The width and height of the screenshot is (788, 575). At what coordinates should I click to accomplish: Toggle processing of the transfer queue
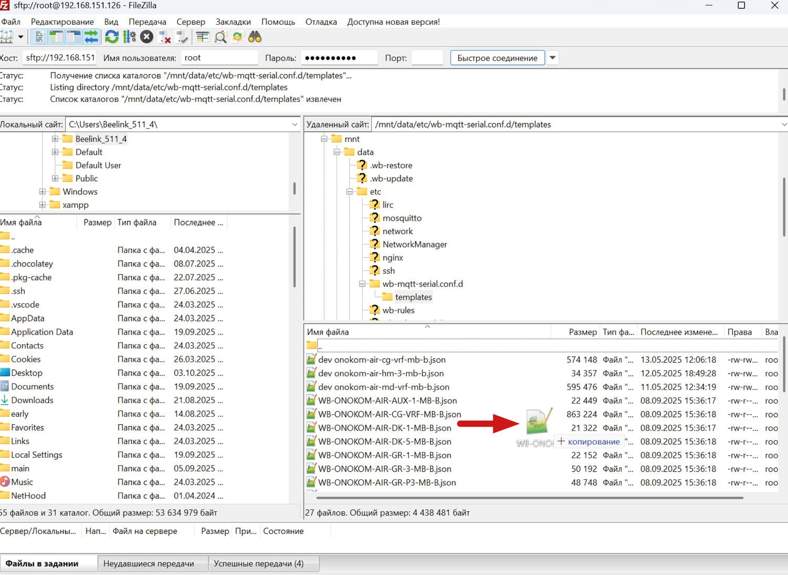point(129,37)
